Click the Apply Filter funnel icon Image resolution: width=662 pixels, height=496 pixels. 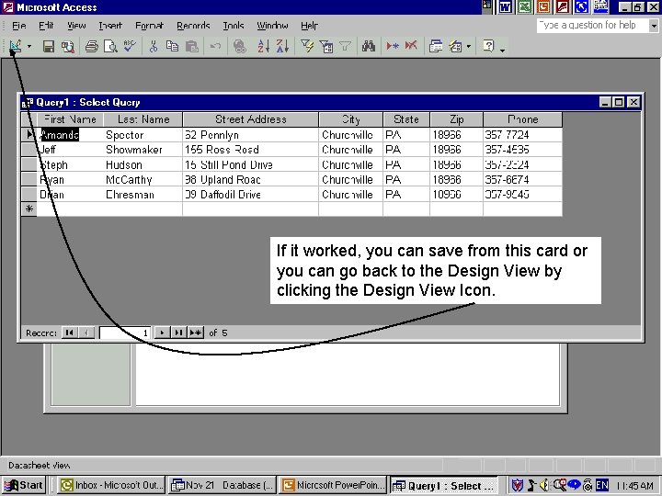click(x=346, y=47)
